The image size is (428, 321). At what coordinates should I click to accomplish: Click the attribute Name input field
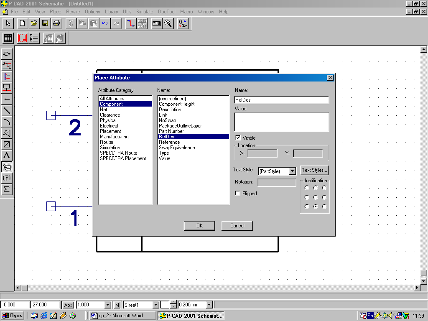pyautogui.click(x=282, y=100)
